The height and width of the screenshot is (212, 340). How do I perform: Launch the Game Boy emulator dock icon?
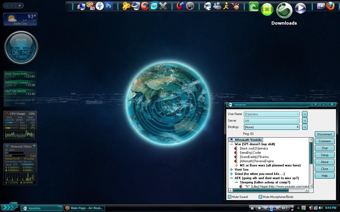pyautogui.click(x=321, y=6)
